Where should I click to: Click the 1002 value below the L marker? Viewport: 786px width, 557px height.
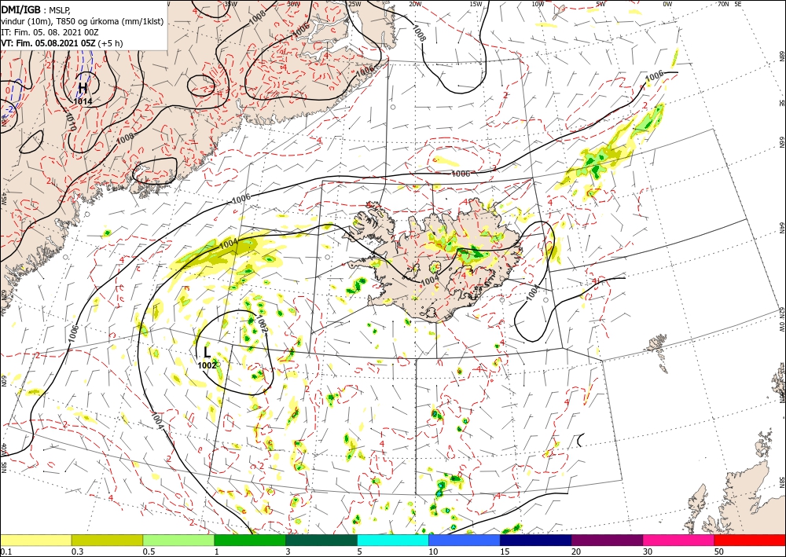point(207,365)
